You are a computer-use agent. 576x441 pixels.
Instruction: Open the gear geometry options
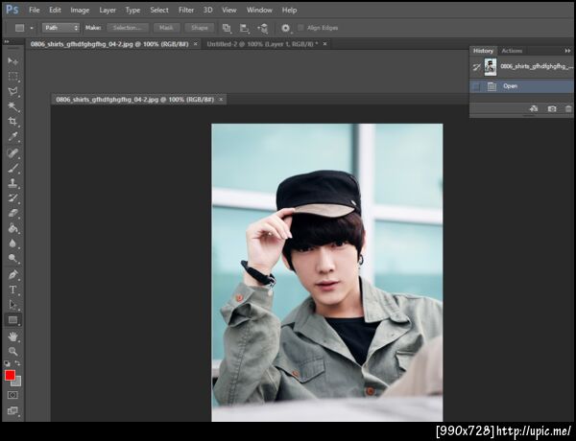(286, 28)
